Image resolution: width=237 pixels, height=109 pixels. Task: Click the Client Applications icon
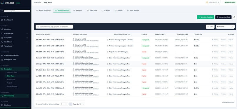(2, 56)
